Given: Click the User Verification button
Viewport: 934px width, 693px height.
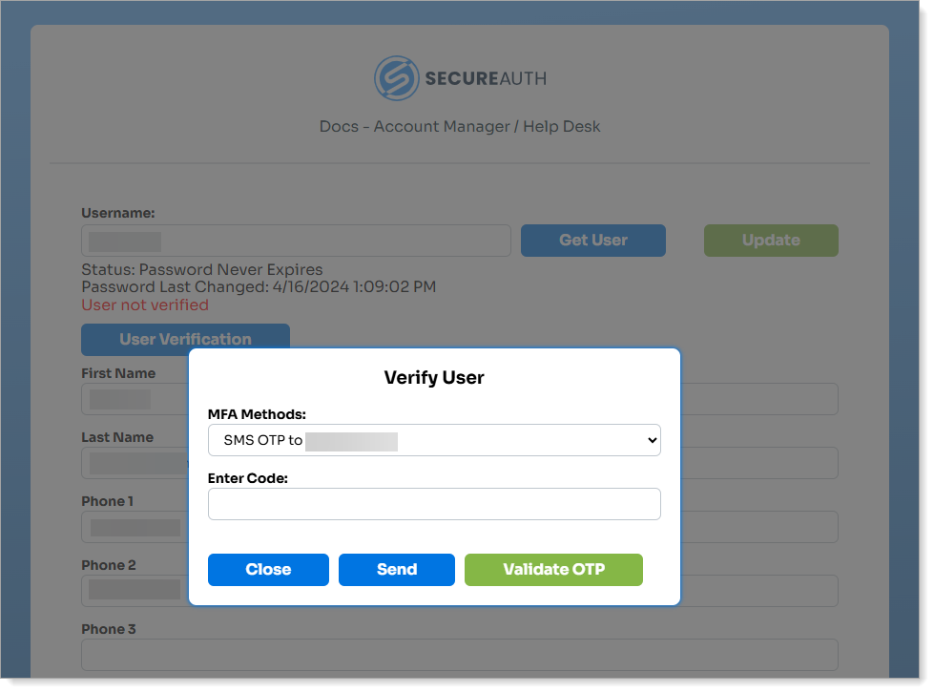Looking at the screenshot, I should (185, 339).
